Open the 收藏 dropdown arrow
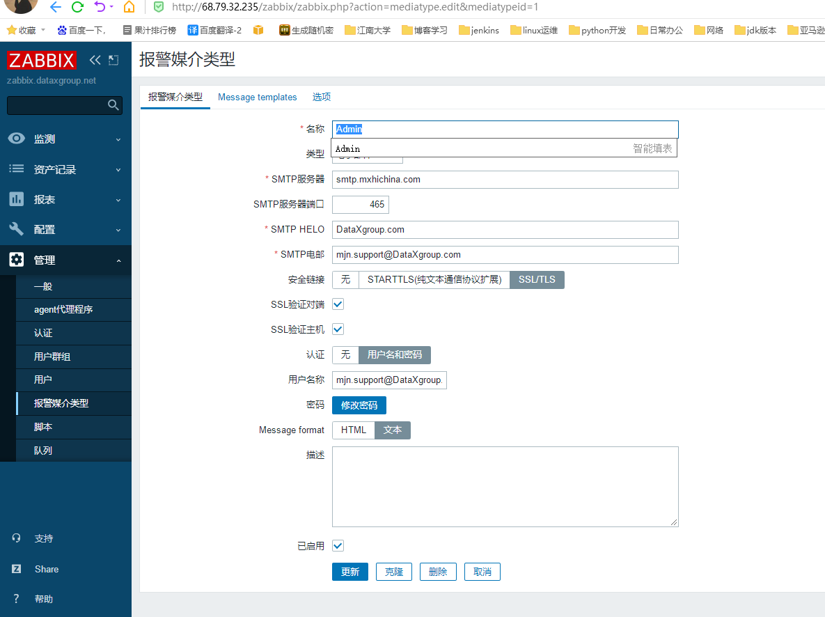The image size is (825, 617). pyautogui.click(x=43, y=30)
